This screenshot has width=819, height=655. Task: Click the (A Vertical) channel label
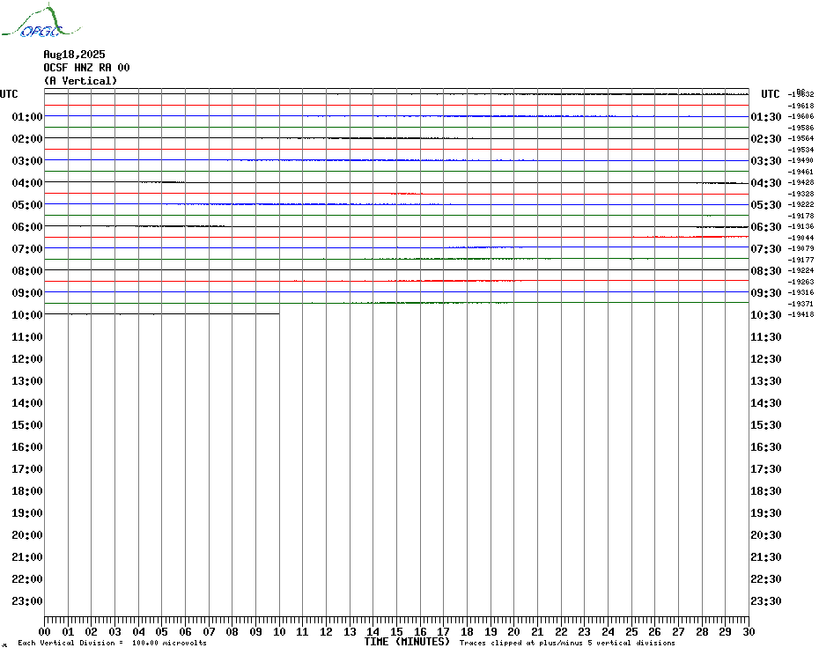[x=80, y=81]
